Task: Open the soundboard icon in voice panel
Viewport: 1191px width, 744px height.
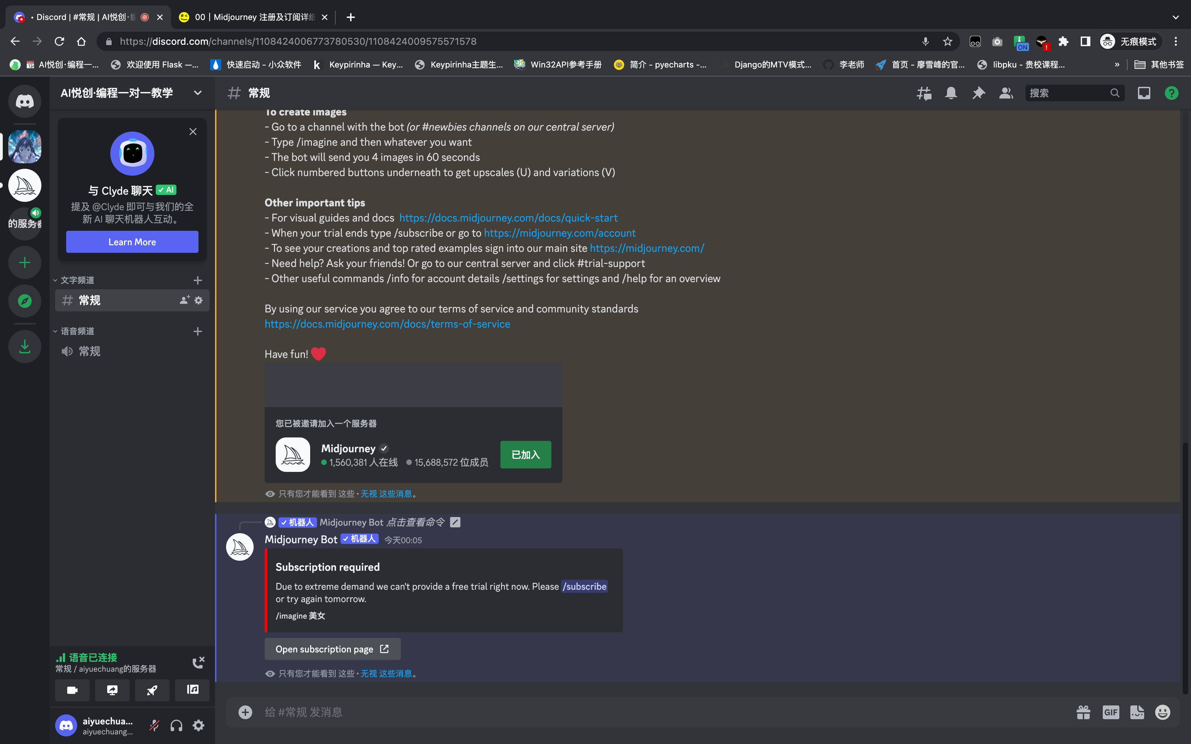Action: click(x=192, y=690)
